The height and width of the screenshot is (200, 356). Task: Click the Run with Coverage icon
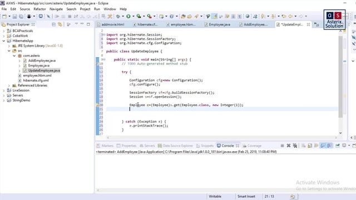(x=139, y=16)
